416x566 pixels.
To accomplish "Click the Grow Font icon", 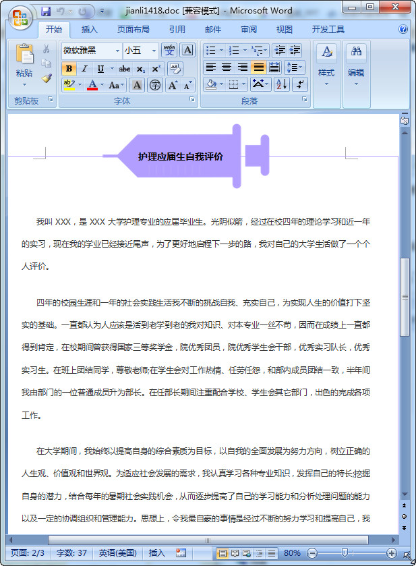I will coord(173,85).
